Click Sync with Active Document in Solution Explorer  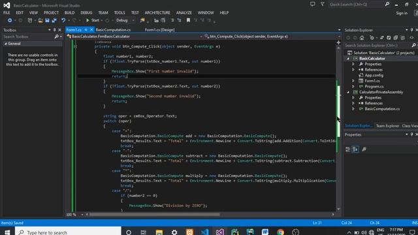(x=381, y=38)
